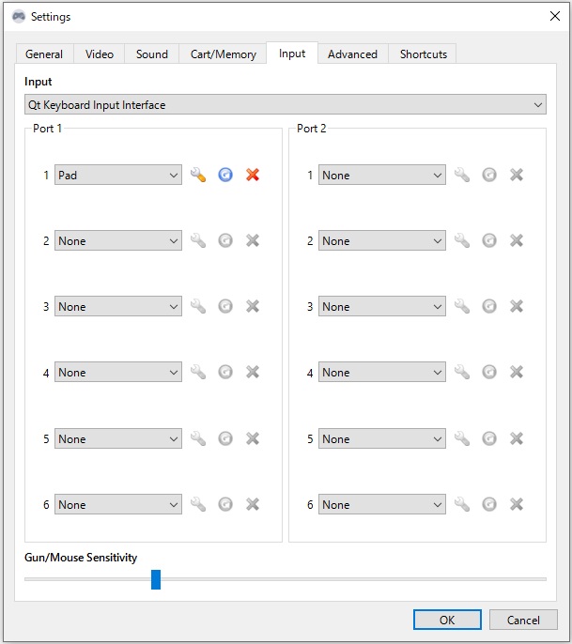This screenshot has height=644, width=572.
Task: Click the circular reset icon on Port 1 row 5
Action: (x=225, y=438)
